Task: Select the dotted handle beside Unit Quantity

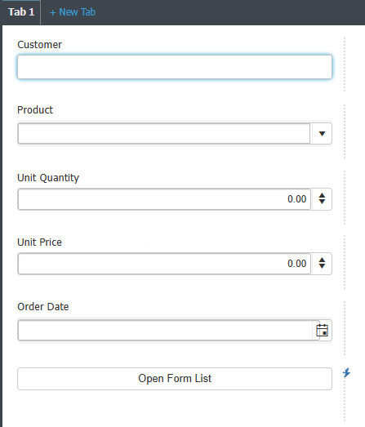Action: click(345, 198)
